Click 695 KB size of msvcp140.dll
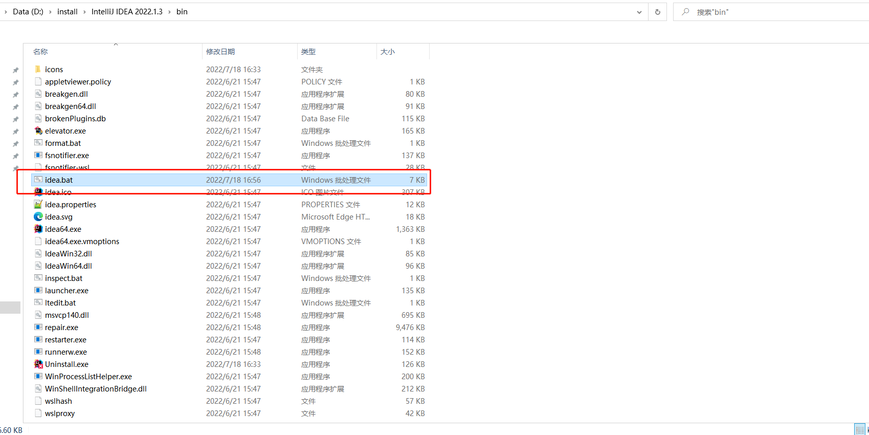The height and width of the screenshot is (435, 869). (x=413, y=315)
